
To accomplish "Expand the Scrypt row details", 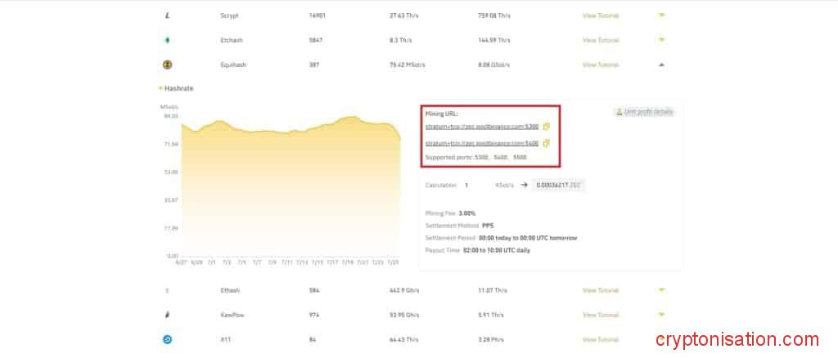I will pyautogui.click(x=661, y=16).
